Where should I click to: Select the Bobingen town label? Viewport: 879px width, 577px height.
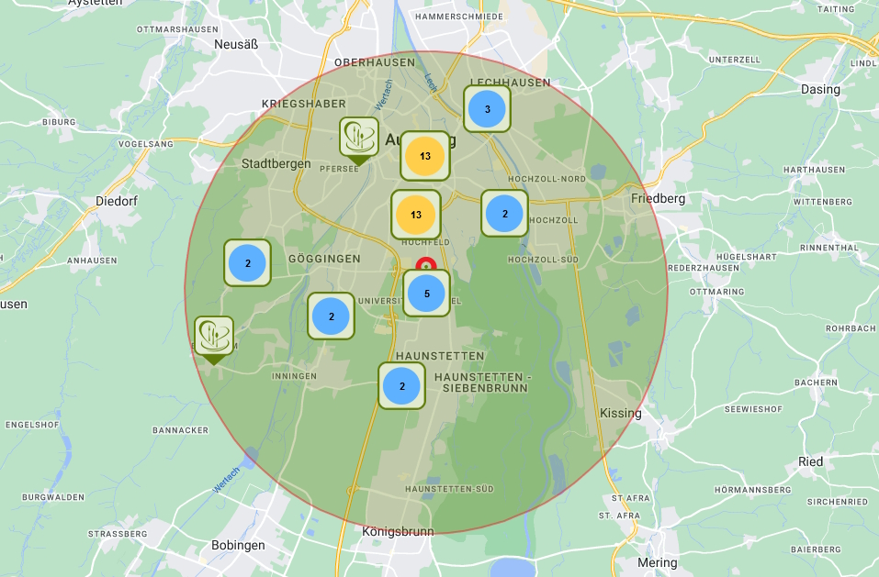[x=238, y=545]
